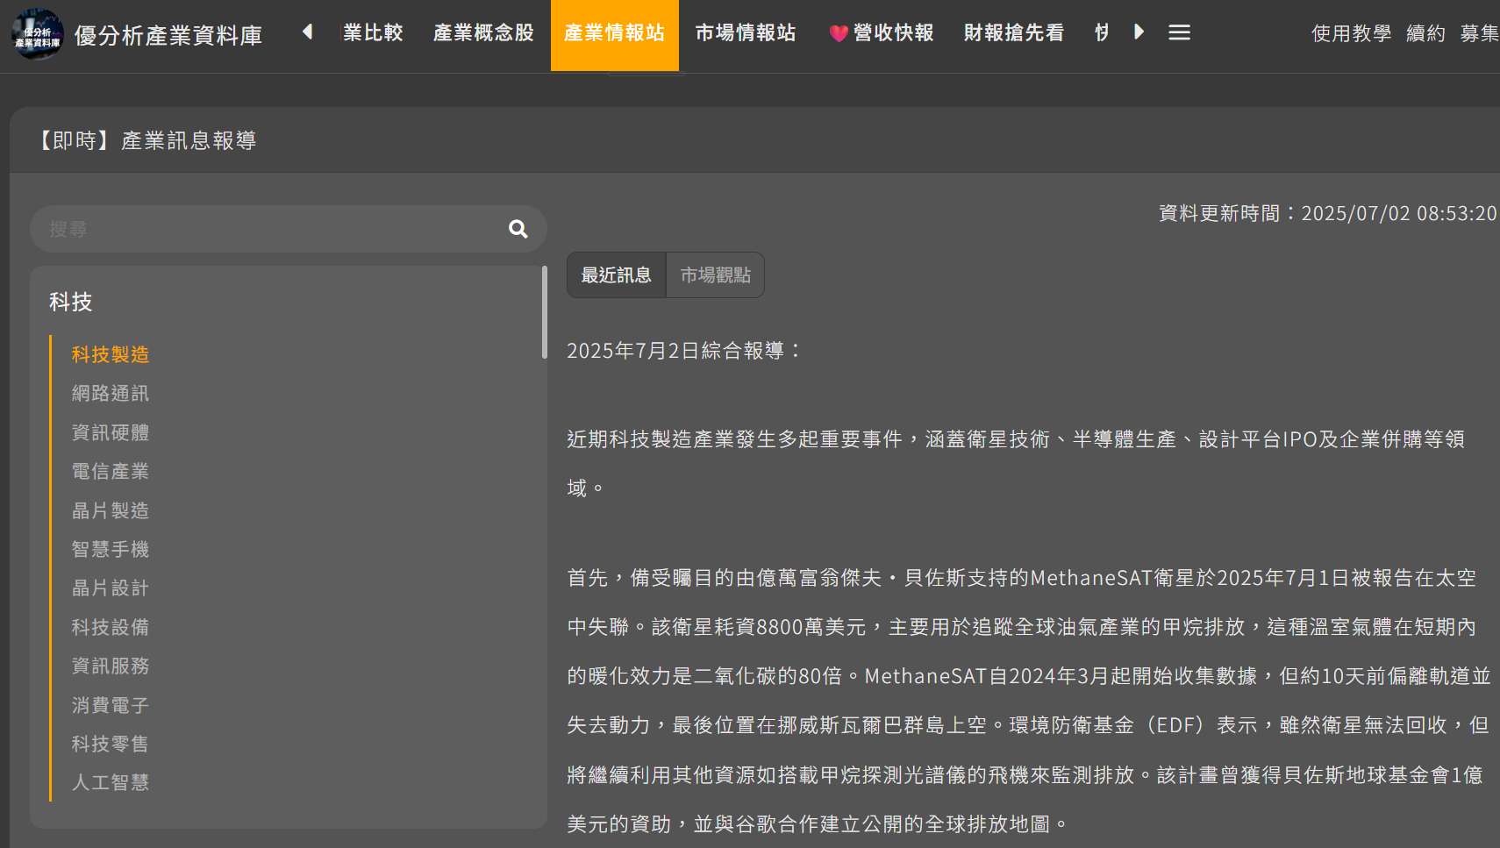Click the 資料更新時間 timestamp text
The image size is (1500, 848).
click(x=1328, y=213)
